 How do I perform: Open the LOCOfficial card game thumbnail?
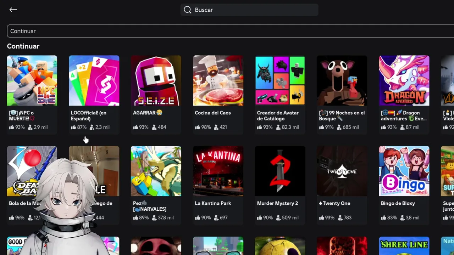[x=94, y=80]
